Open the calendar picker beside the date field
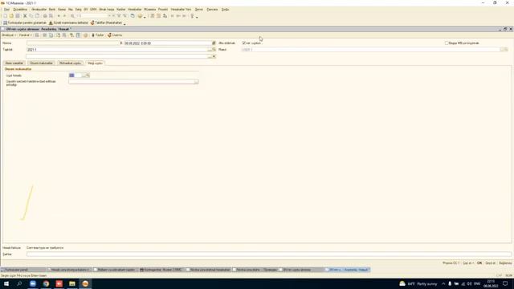514x289 pixels. (x=214, y=43)
